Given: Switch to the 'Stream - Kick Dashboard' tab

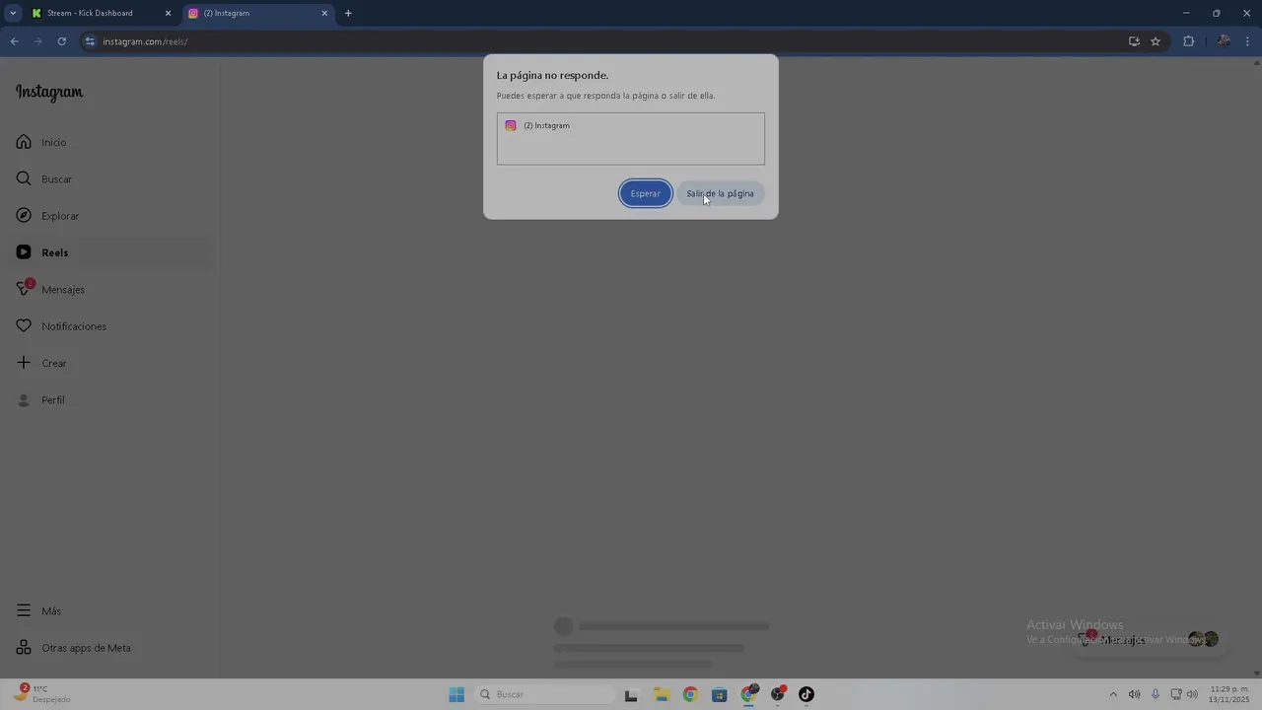Looking at the screenshot, I should (x=102, y=13).
